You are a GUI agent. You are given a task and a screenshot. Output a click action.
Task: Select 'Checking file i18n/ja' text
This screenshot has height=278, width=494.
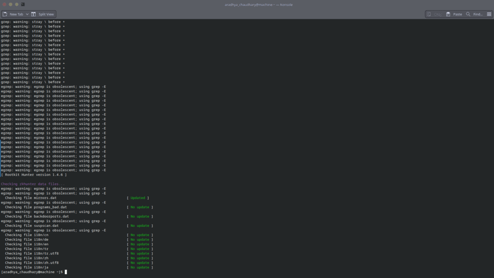tap(27, 267)
